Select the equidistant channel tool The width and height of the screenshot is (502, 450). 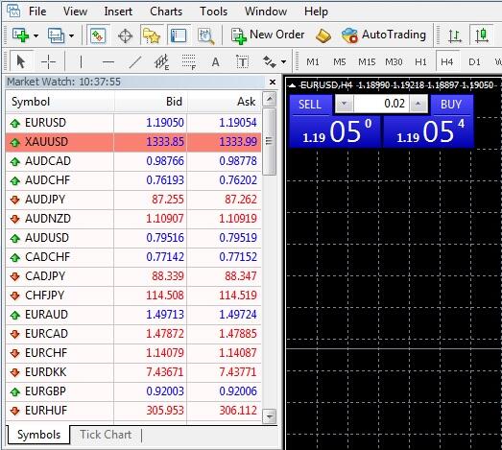tap(161, 61)
